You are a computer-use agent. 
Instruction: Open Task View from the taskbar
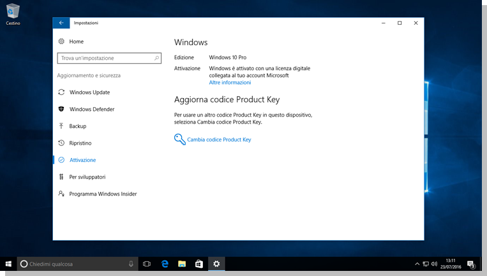(x=146, y=264)
